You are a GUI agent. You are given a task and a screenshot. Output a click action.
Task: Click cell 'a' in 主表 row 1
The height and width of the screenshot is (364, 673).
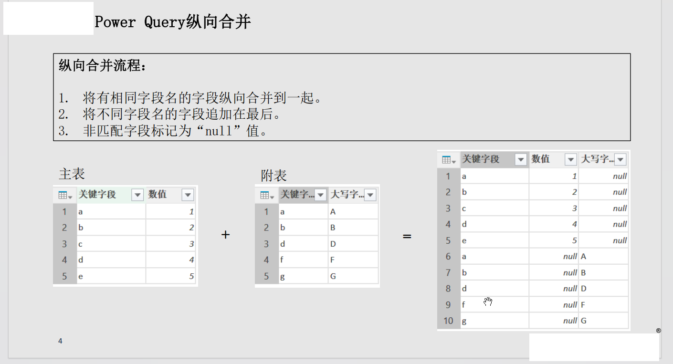[111, 211]
